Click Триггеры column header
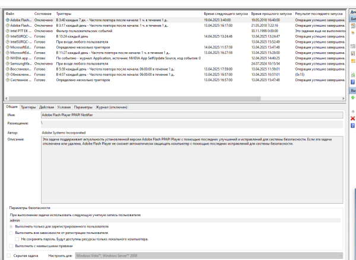Screen dimensions: 356x260 (128, 14)
